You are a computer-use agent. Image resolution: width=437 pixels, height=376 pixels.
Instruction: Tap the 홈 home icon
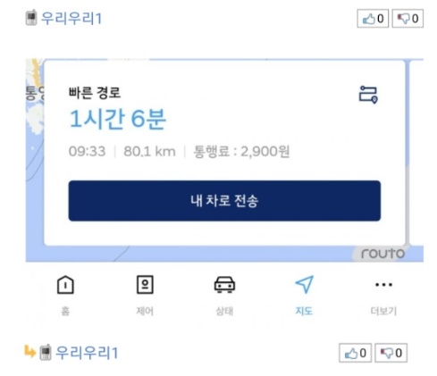coord(65,285)
